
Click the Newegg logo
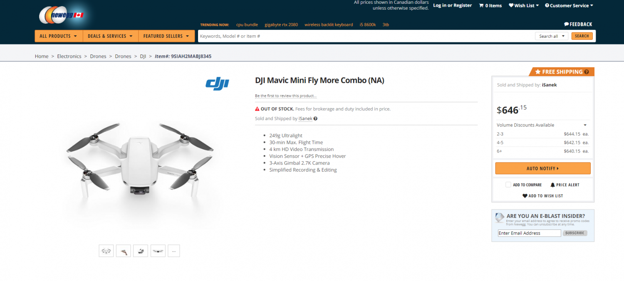pyautogui.click(x=62, y=15)
